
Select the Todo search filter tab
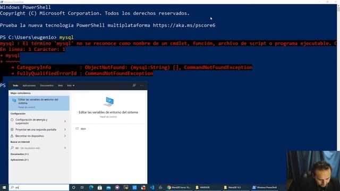tap(15, 85)
